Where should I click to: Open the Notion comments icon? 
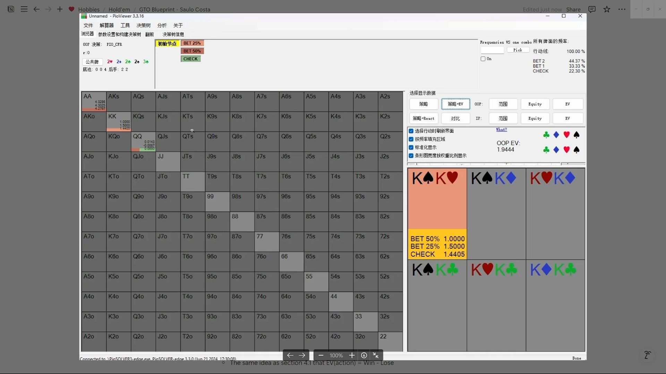592,9
